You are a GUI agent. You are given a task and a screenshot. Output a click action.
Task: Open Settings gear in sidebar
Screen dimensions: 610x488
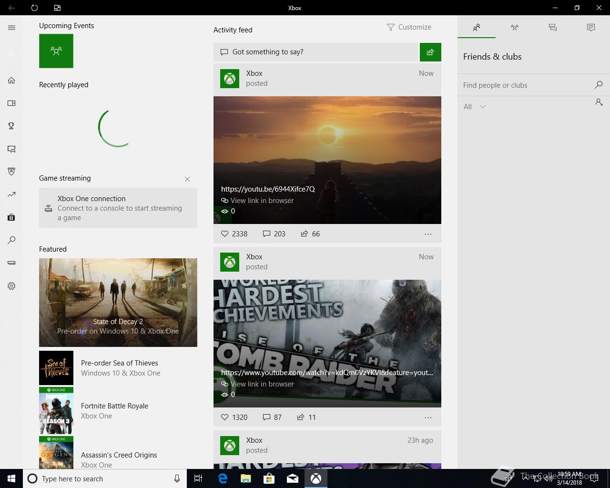(11, 286)
